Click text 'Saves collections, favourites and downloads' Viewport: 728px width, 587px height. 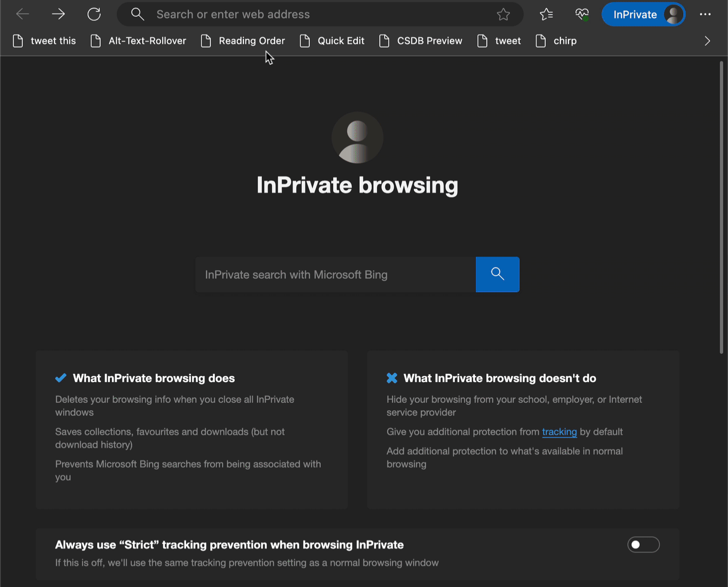click(x=152, y=432)
